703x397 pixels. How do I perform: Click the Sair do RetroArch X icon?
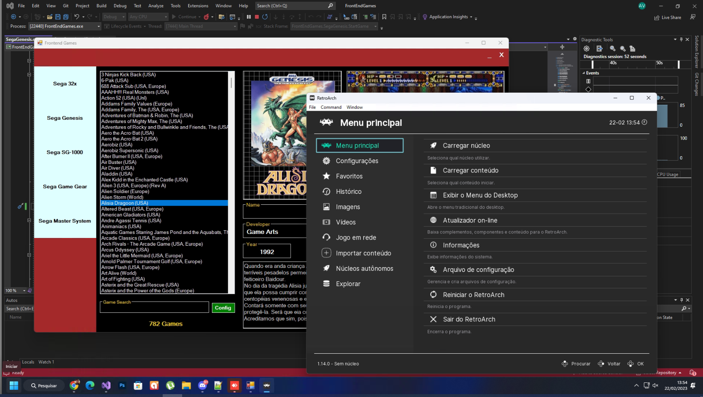433,319
